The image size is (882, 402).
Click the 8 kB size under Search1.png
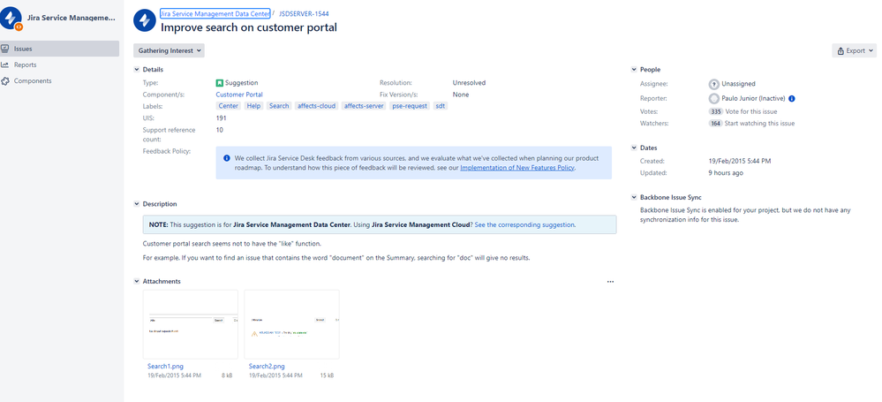click(227, 375)
